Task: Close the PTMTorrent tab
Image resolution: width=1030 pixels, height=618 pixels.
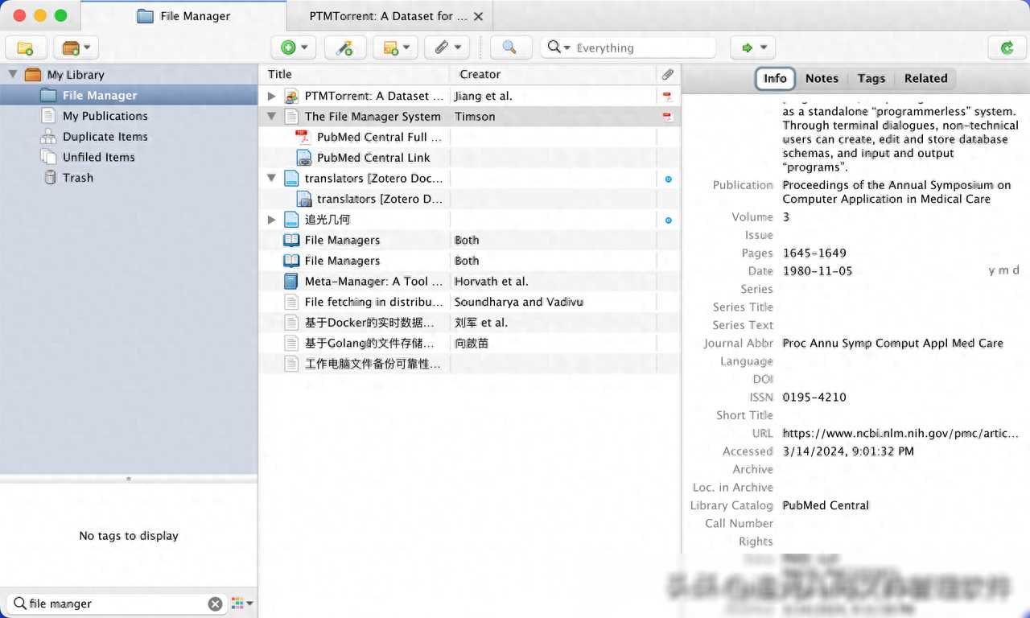Action: (x=479, y=16)
